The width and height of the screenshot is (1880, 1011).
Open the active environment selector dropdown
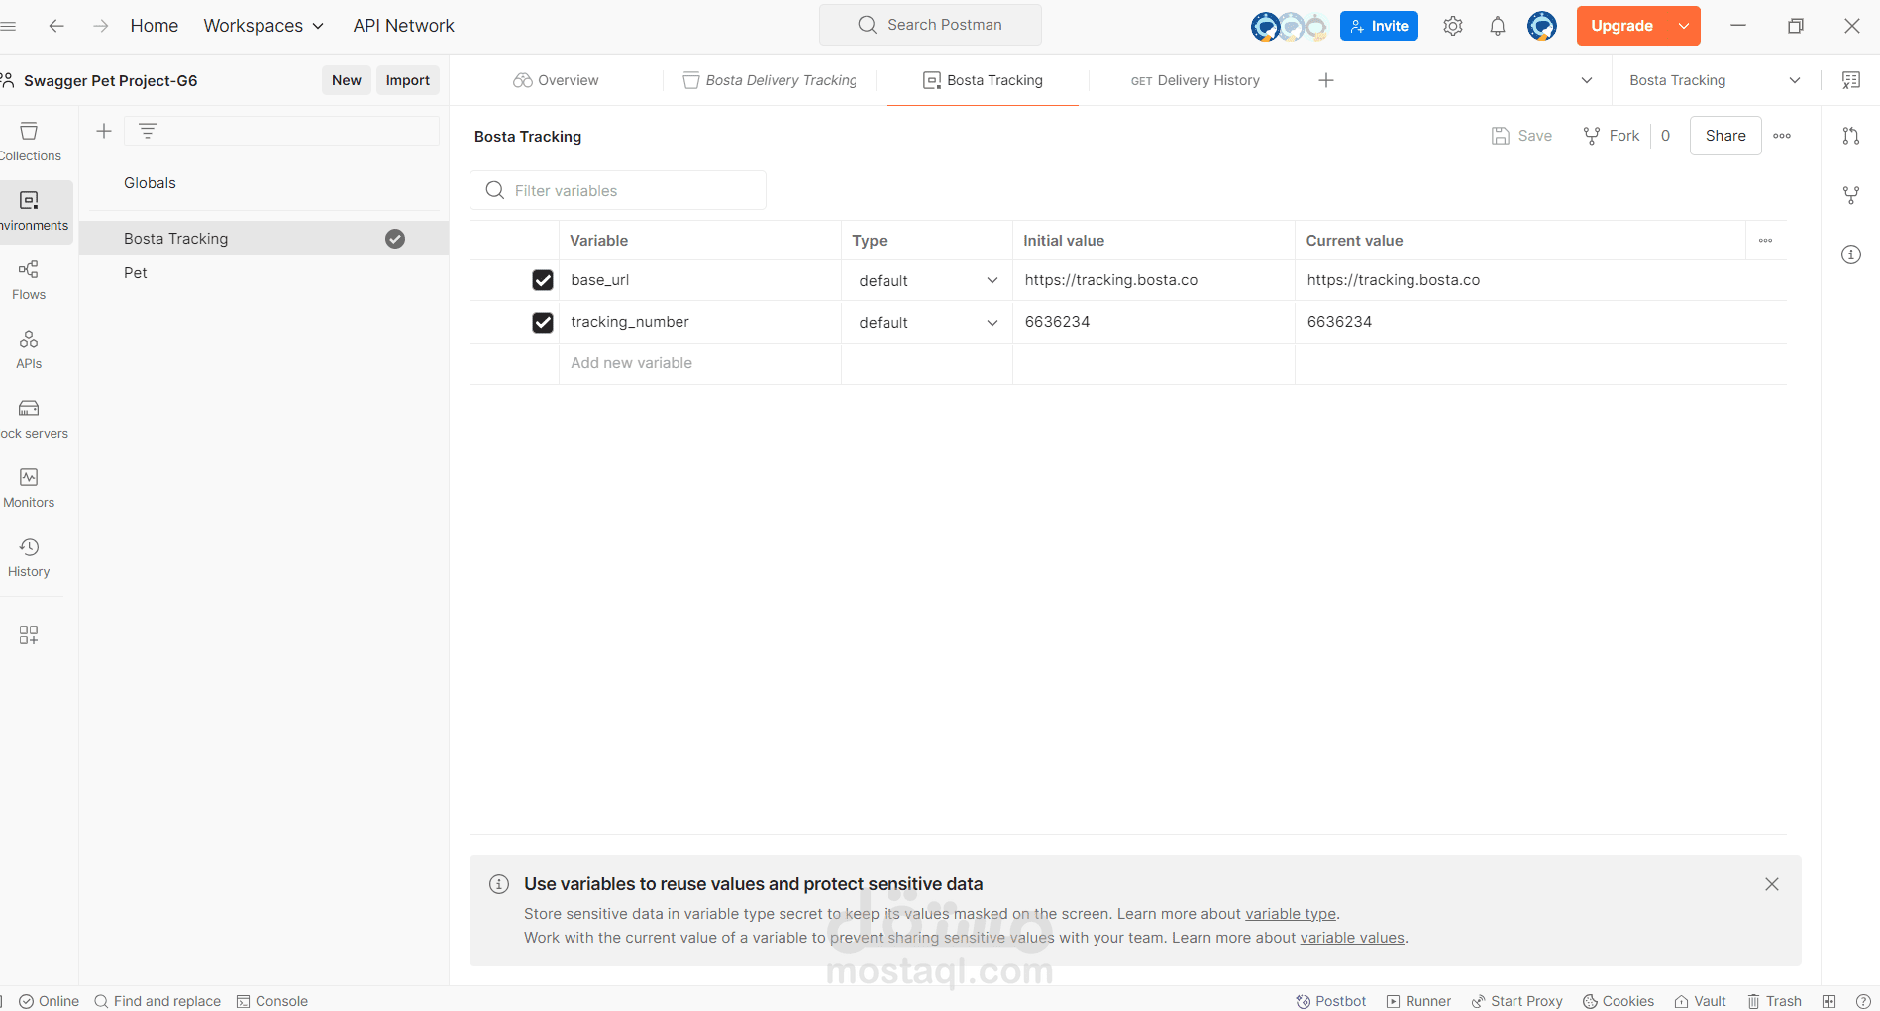pyautogui.click(x=1715, y=80)
